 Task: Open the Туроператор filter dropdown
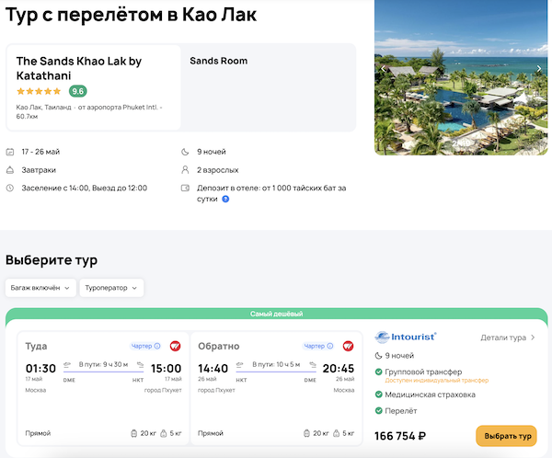[111, 288]
